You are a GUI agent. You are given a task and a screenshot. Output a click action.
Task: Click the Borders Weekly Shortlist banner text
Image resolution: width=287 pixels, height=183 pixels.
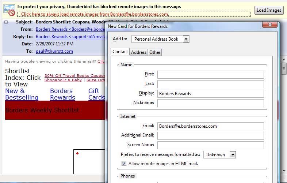42,110
